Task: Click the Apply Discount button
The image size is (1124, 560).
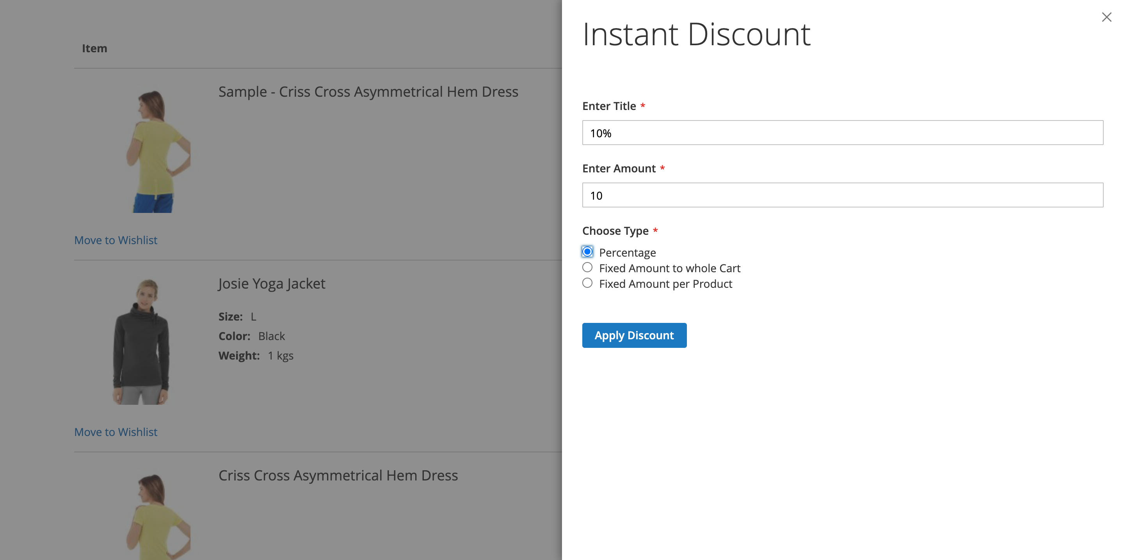Action: click(634, 335)
